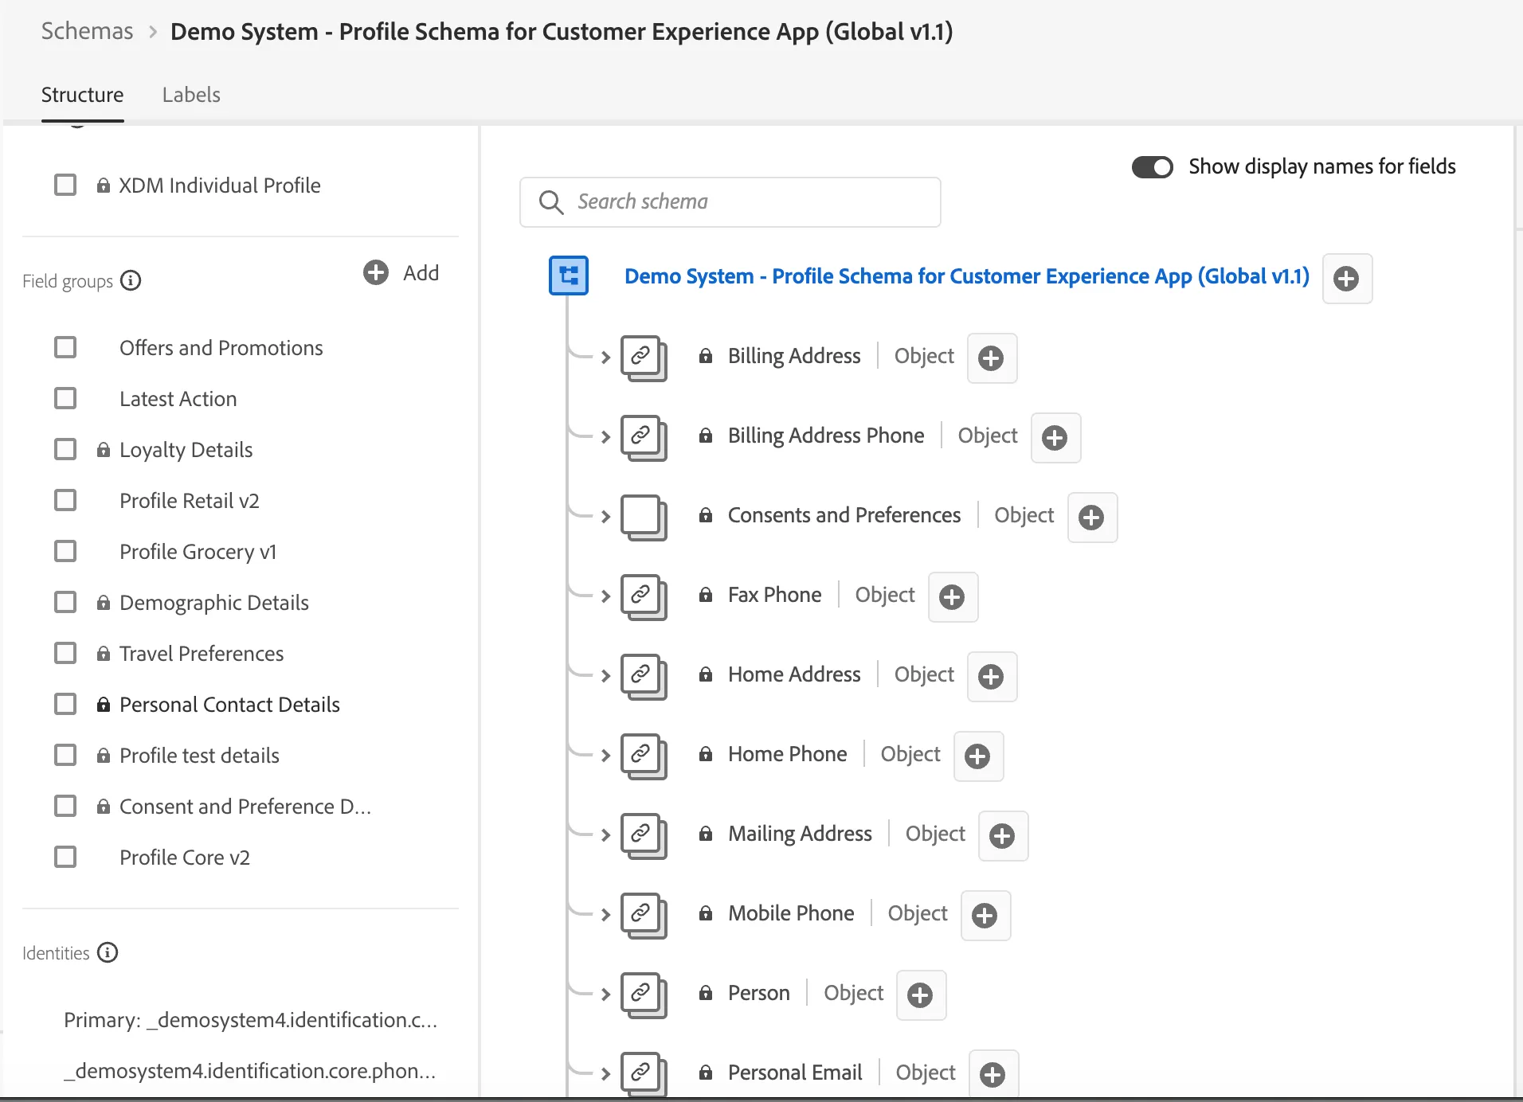Expand Billing Address node
The width and height of the screenshot is (1523, 1102).
tap(605, 358)
